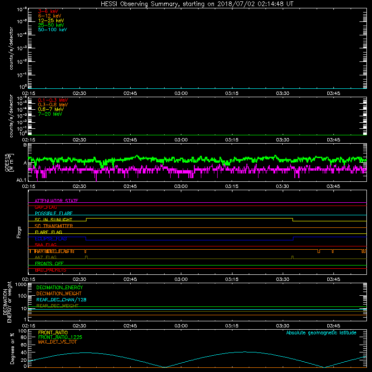This screenshot has height=372, width=372.
Task: Select the ECLIPSE_FLAG label
Action: [51, 239]
